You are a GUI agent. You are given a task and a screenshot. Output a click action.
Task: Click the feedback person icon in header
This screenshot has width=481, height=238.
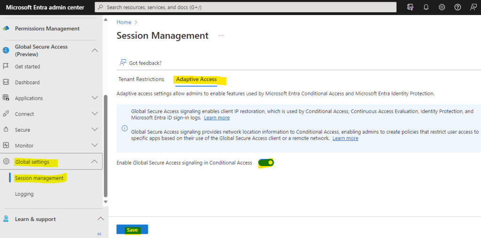(x=473, y=8)
